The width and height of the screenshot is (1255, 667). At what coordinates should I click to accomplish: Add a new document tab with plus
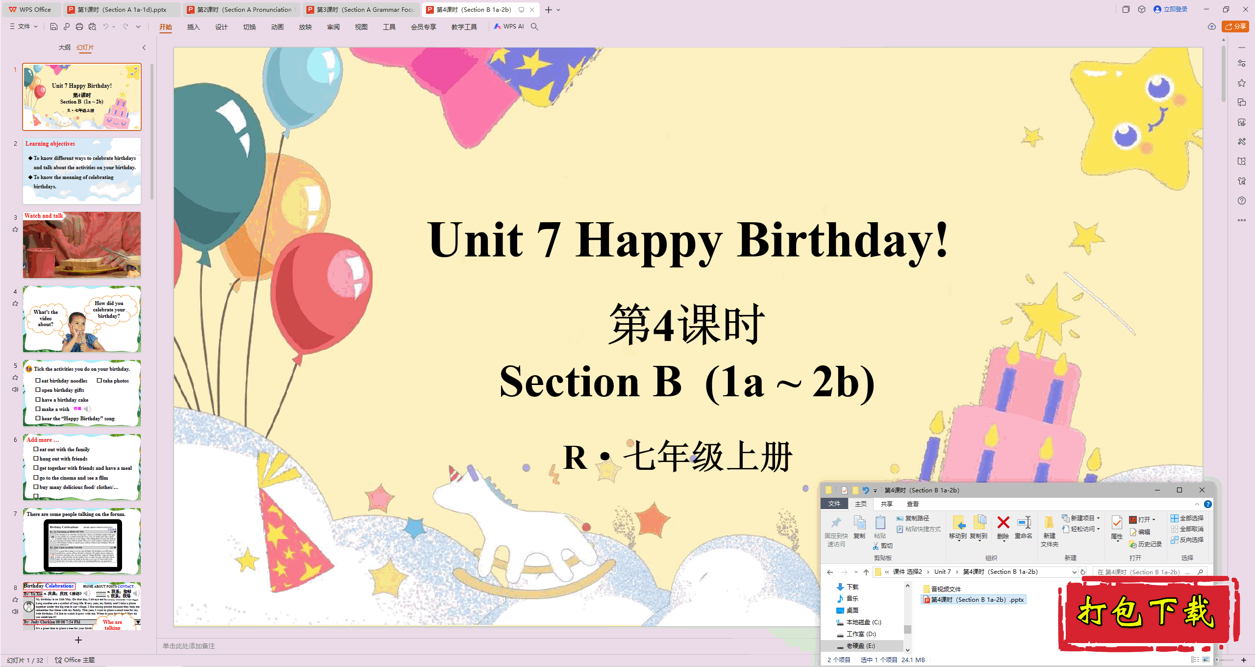pos(549,10)
